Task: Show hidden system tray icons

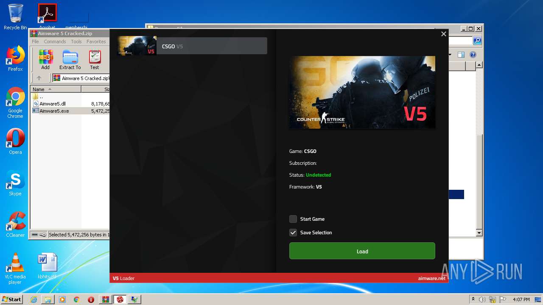Action: (x=473, y=299)
